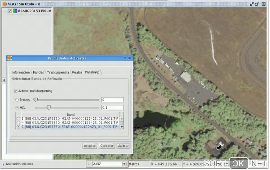Click the orange gvSIG icon in dialog title
Image resolution: width=270 pixels, height=170 pixels.
[10, 58]
